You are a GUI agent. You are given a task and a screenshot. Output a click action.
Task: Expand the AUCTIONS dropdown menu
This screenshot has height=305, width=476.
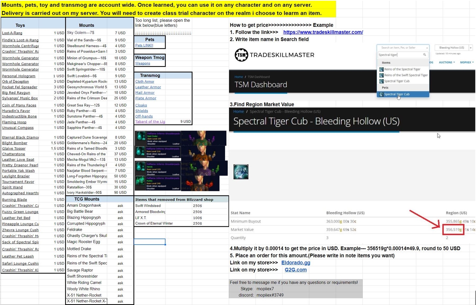(x=447, y=62)
